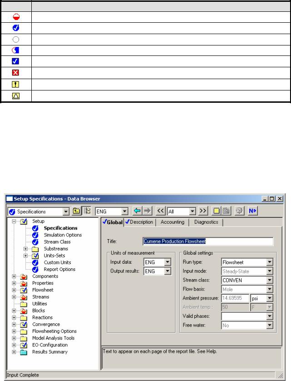Switch to the Accounting tab
This screenshot has height=381, width=291.
pyautogui.click(x=173, y=222)
